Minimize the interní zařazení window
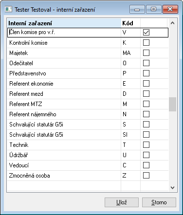Image resolution: width=183 pixels, height=215 pixels. click(x=137, y=9)
